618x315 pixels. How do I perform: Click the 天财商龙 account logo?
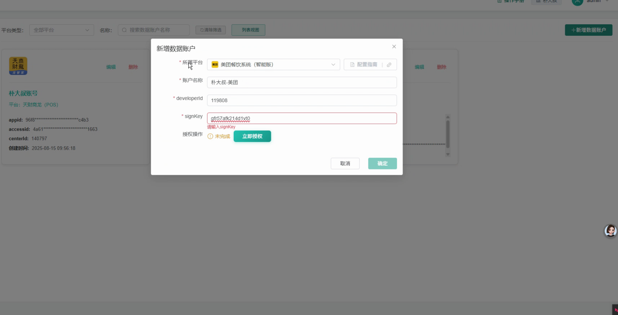pos(18,66)
